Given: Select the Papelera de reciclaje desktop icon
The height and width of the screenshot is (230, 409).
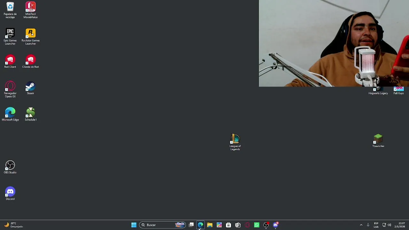Looking at the screenshot, I should [10, 10].
